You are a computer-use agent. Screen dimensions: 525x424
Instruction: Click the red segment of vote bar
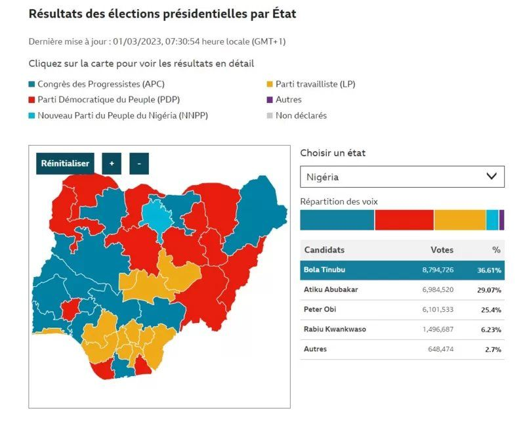[404, 220]
